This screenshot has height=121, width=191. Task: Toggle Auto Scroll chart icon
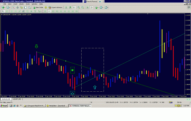pyautogui.click(x=87, y=7)
